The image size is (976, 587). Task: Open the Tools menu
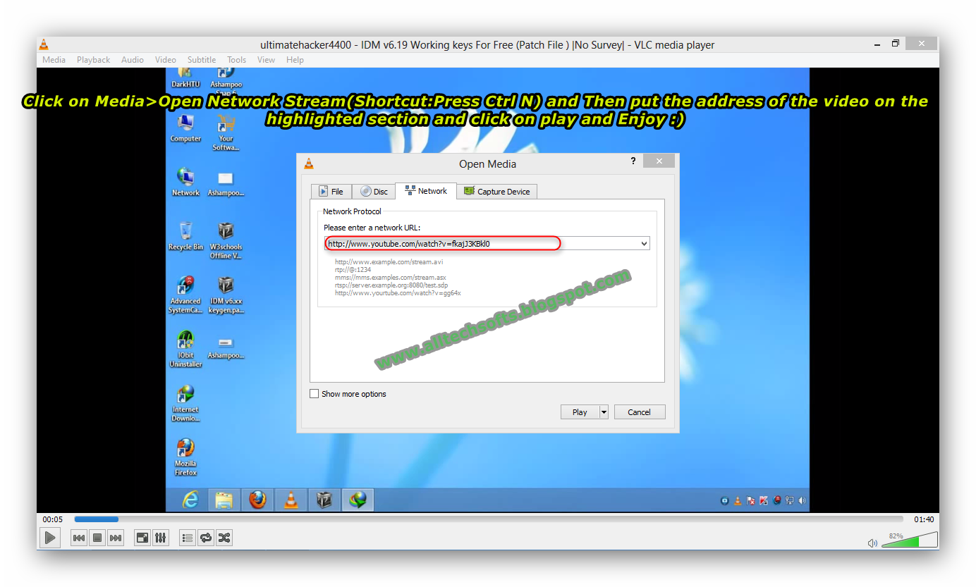point(236,60)
